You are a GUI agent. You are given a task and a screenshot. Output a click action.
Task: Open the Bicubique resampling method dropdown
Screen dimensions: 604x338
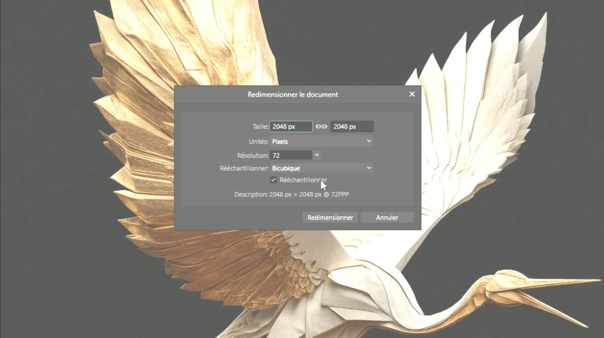tap(321, 168)
